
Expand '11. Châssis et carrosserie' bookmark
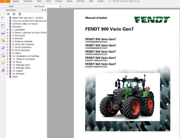(7, 59)
